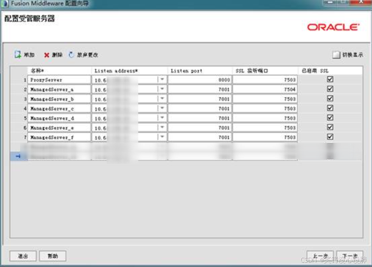This screenshot has width=372, height=267.
Task: Toggle SSL enabled checkbox for ManagedServer_c
Action: point(330,108)
